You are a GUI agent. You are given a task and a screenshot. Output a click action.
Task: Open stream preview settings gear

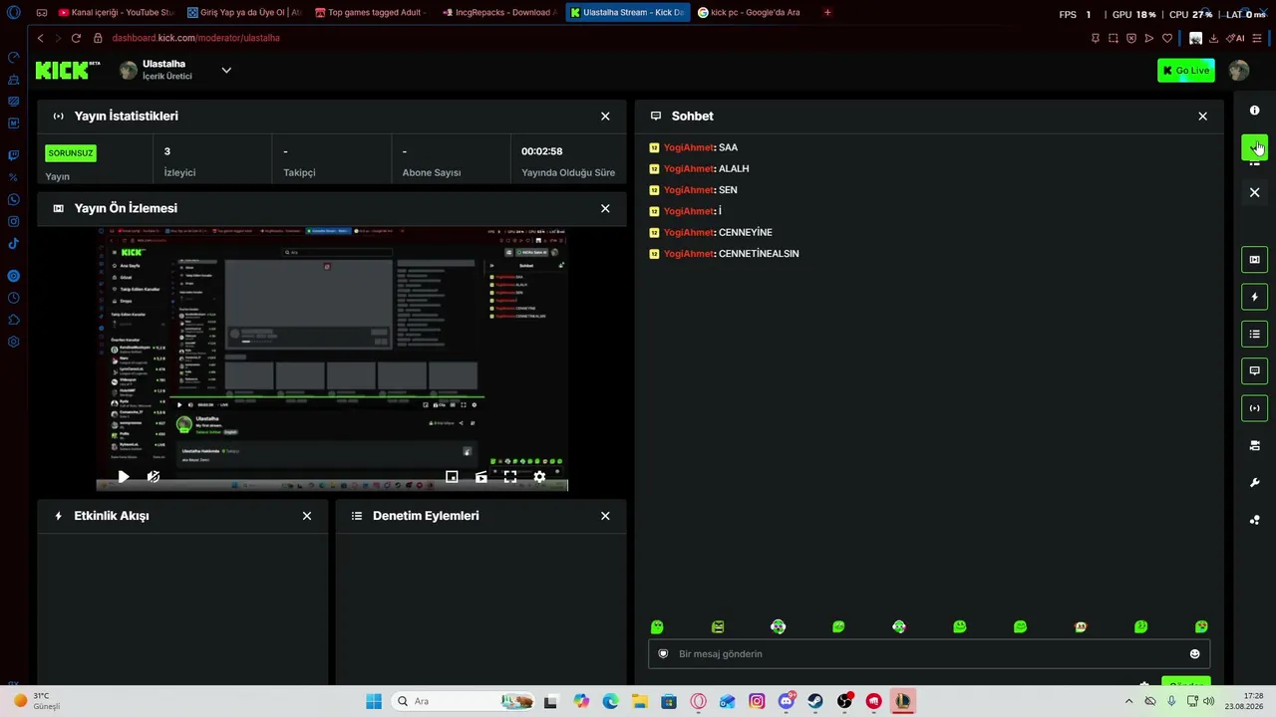click(539, 477)
